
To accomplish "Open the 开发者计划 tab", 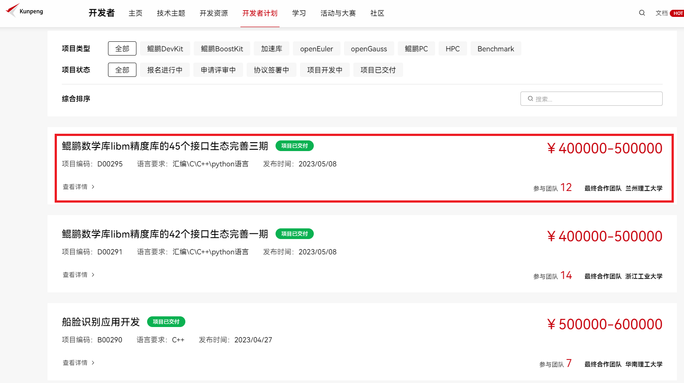I will point(260,13).
